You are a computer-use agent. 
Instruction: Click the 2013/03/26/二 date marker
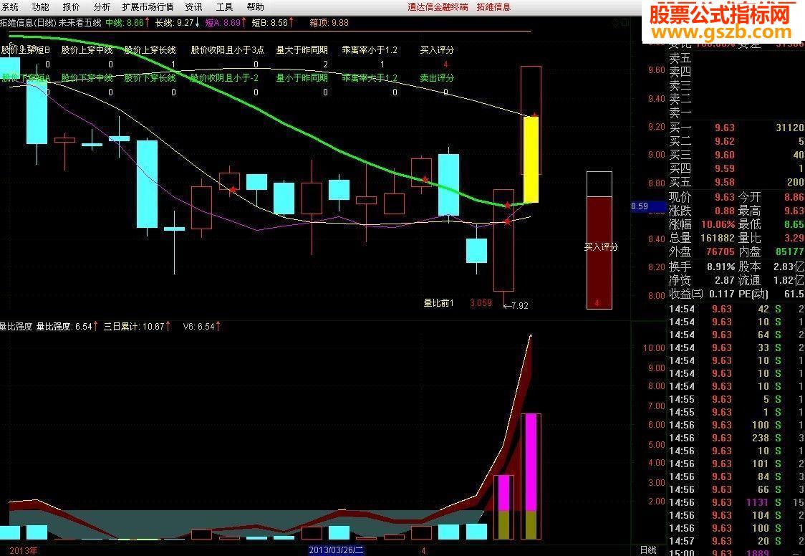pos(337,550)
